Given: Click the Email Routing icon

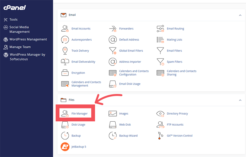Looking at the screenshot, I should [160, 29].
